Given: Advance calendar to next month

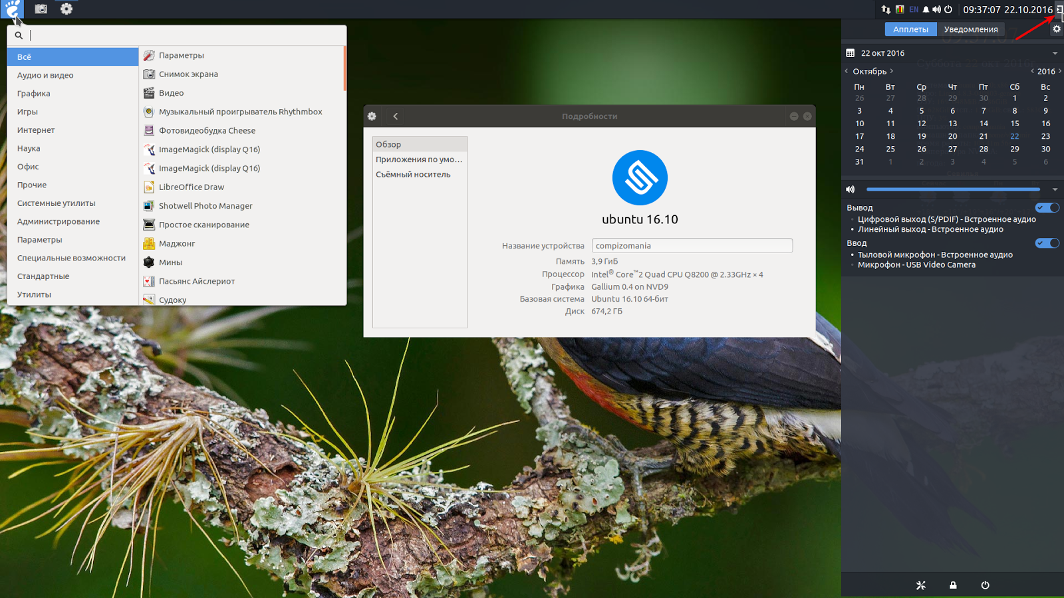Looking at the screenshot, I should point(892,70).
